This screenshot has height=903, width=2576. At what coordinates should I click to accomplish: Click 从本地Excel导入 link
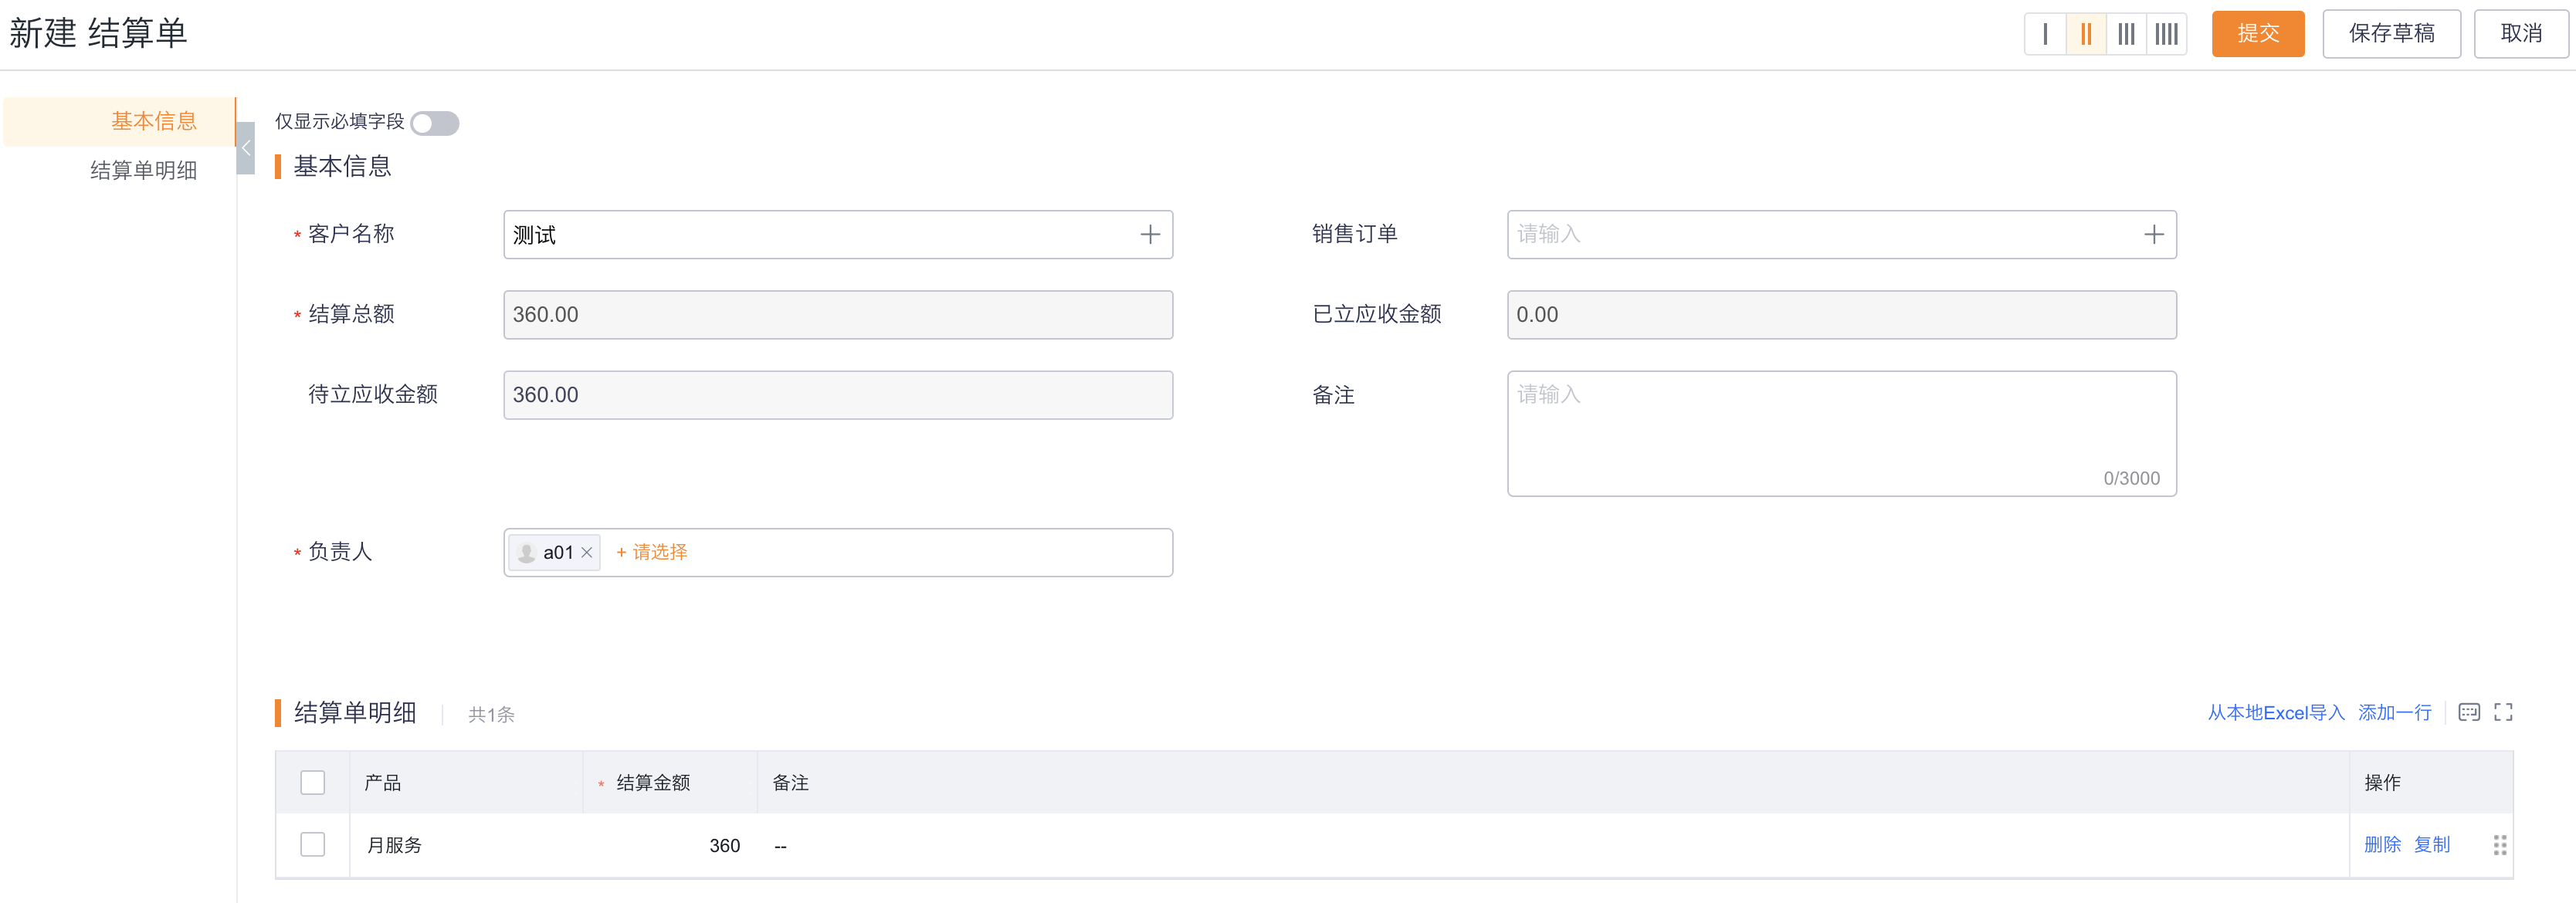click(2276, 712)
